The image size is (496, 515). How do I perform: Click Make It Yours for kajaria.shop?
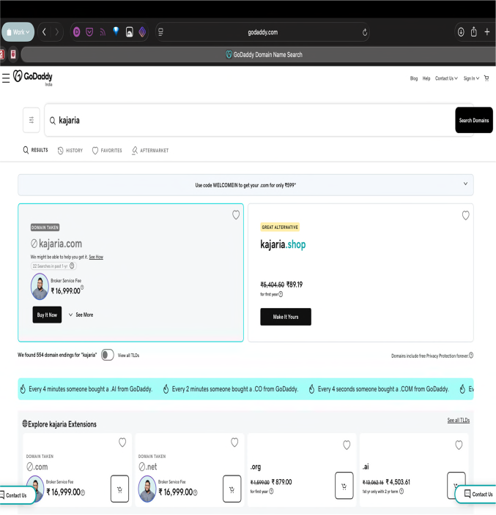286,317
